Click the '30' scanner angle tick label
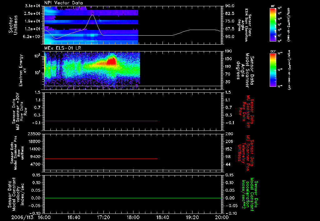The image size is (320, 221). click(228, 82)
